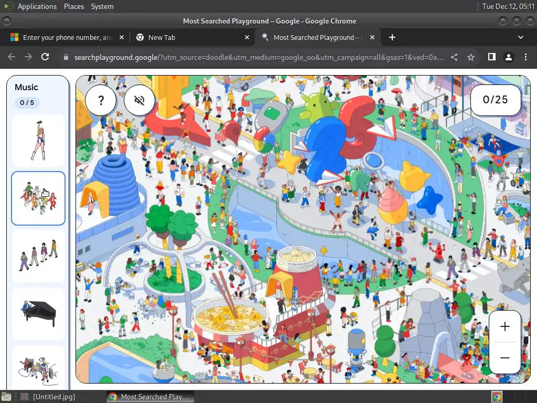Switch to the New Tab tab
Viewport: 537px width, 403px height.
(x=192, y=37)
